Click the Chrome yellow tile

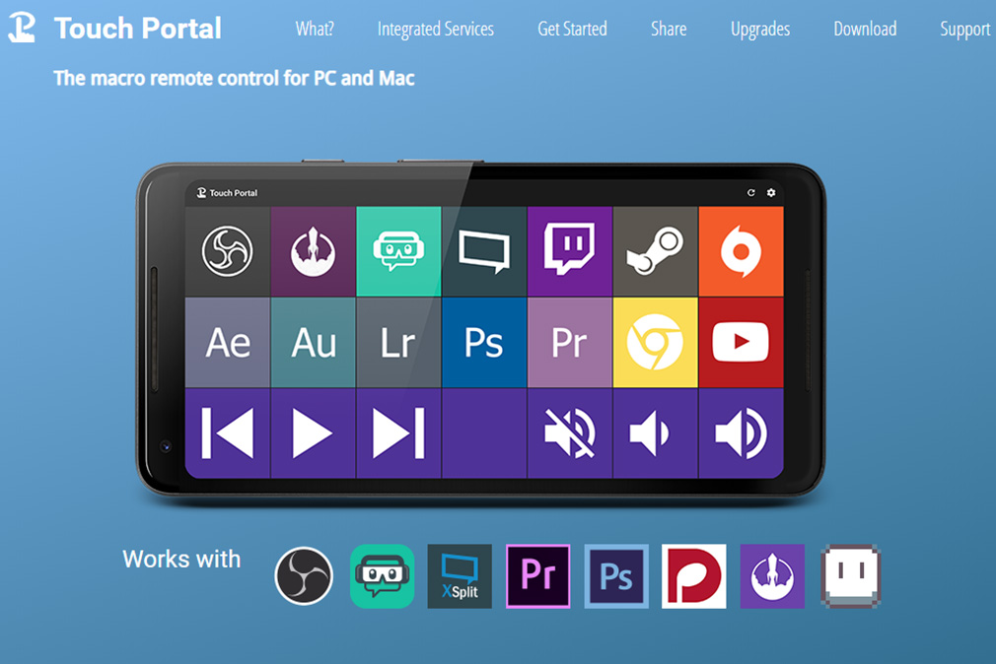point(656,343)
